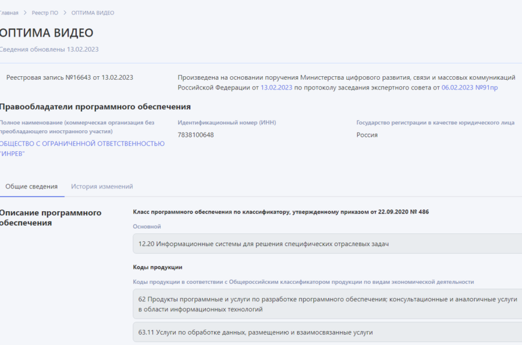This screenshot has height=345, width=522.
Task: Click Полное наименование field label
Action: [x=77, y=127]
